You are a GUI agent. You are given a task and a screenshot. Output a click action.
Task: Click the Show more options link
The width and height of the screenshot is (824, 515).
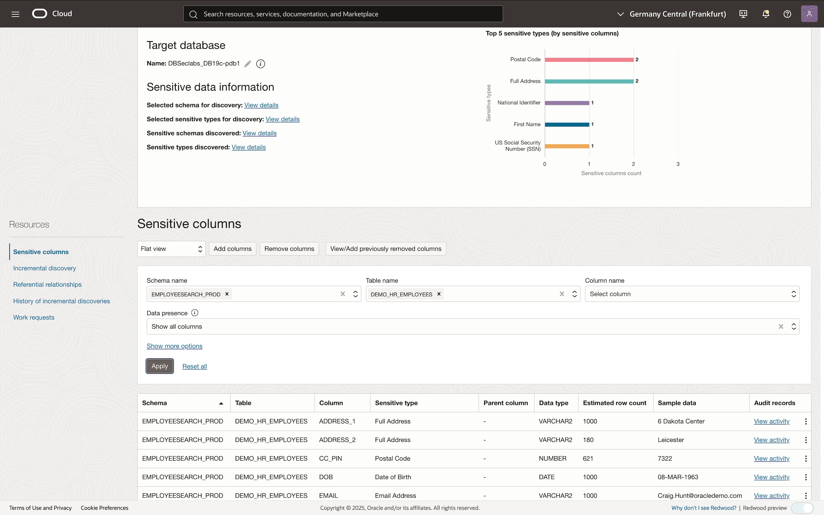174,346
